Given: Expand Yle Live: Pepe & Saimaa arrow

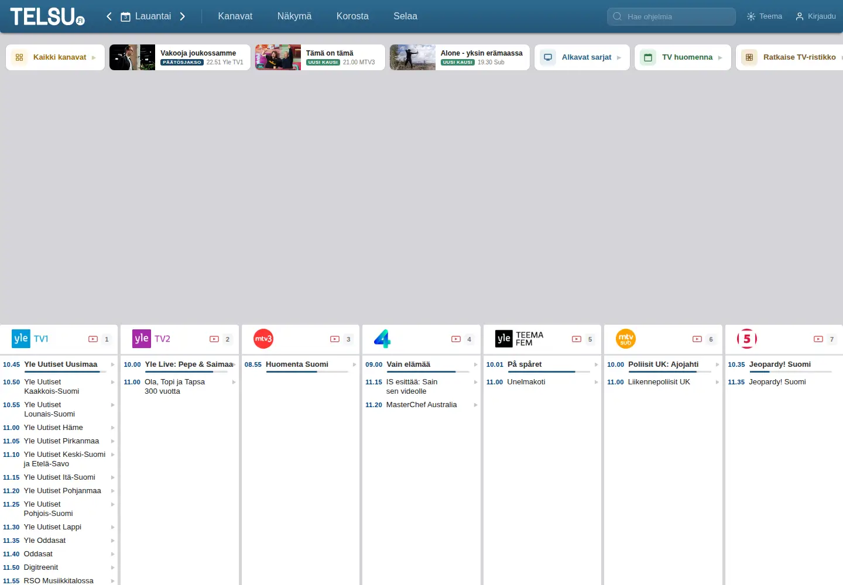Looking at the screenshot, I should click(x=234, y=364).
